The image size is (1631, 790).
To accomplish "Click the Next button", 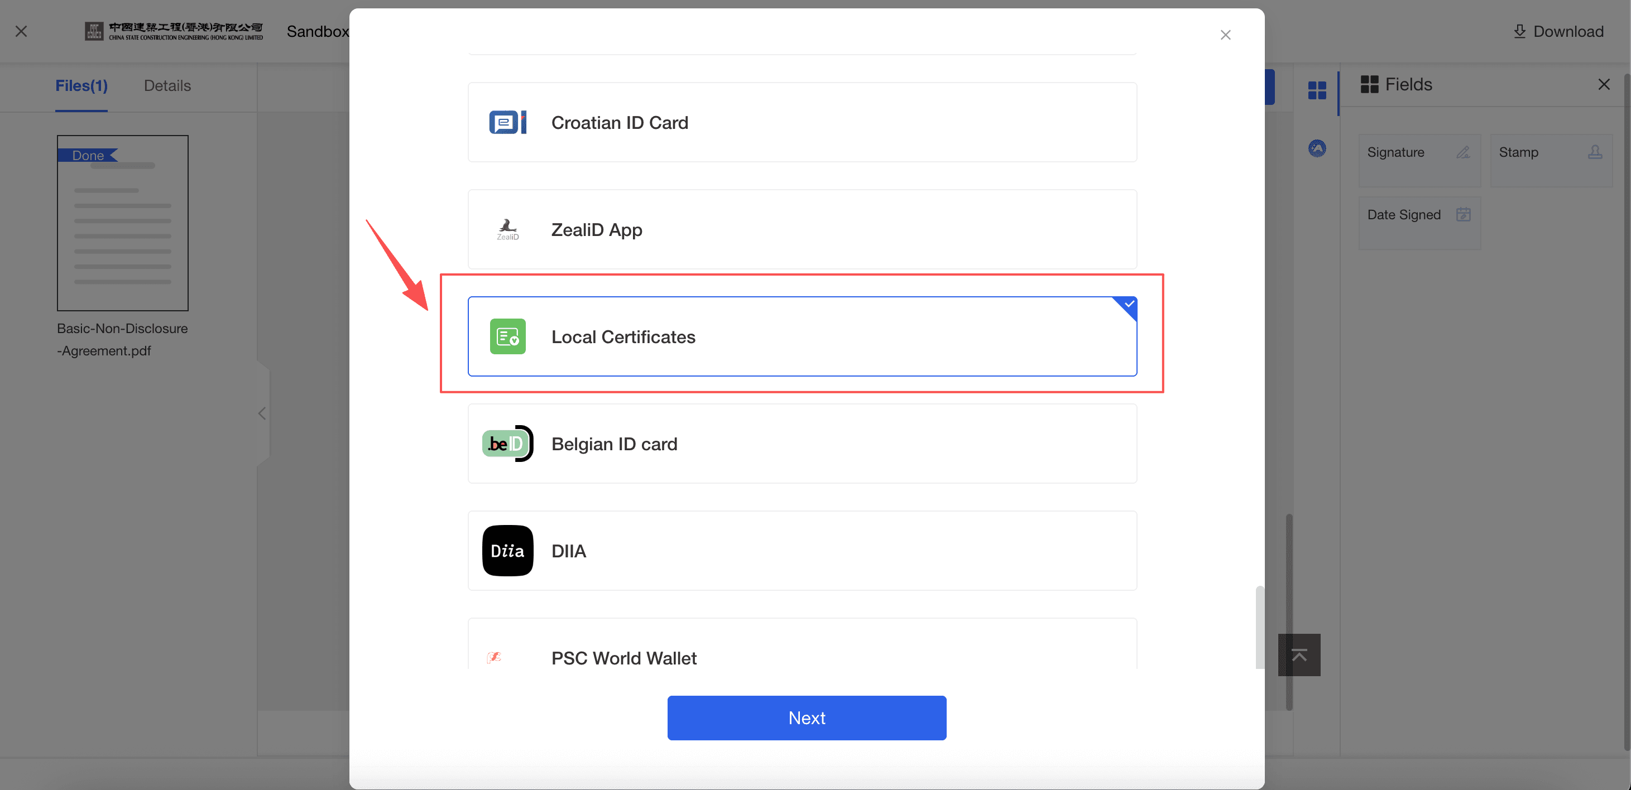I will point(806,718).
